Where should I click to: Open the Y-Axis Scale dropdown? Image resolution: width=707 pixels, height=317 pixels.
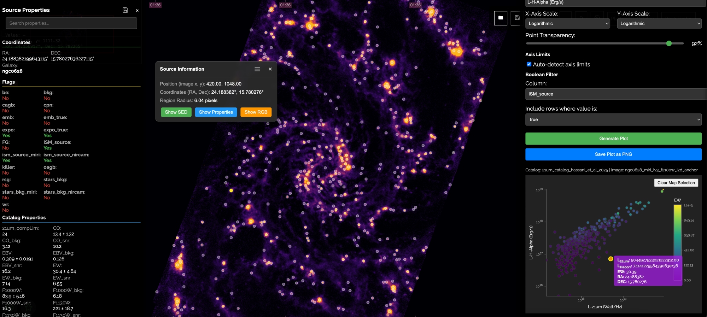tap(659, 24)
